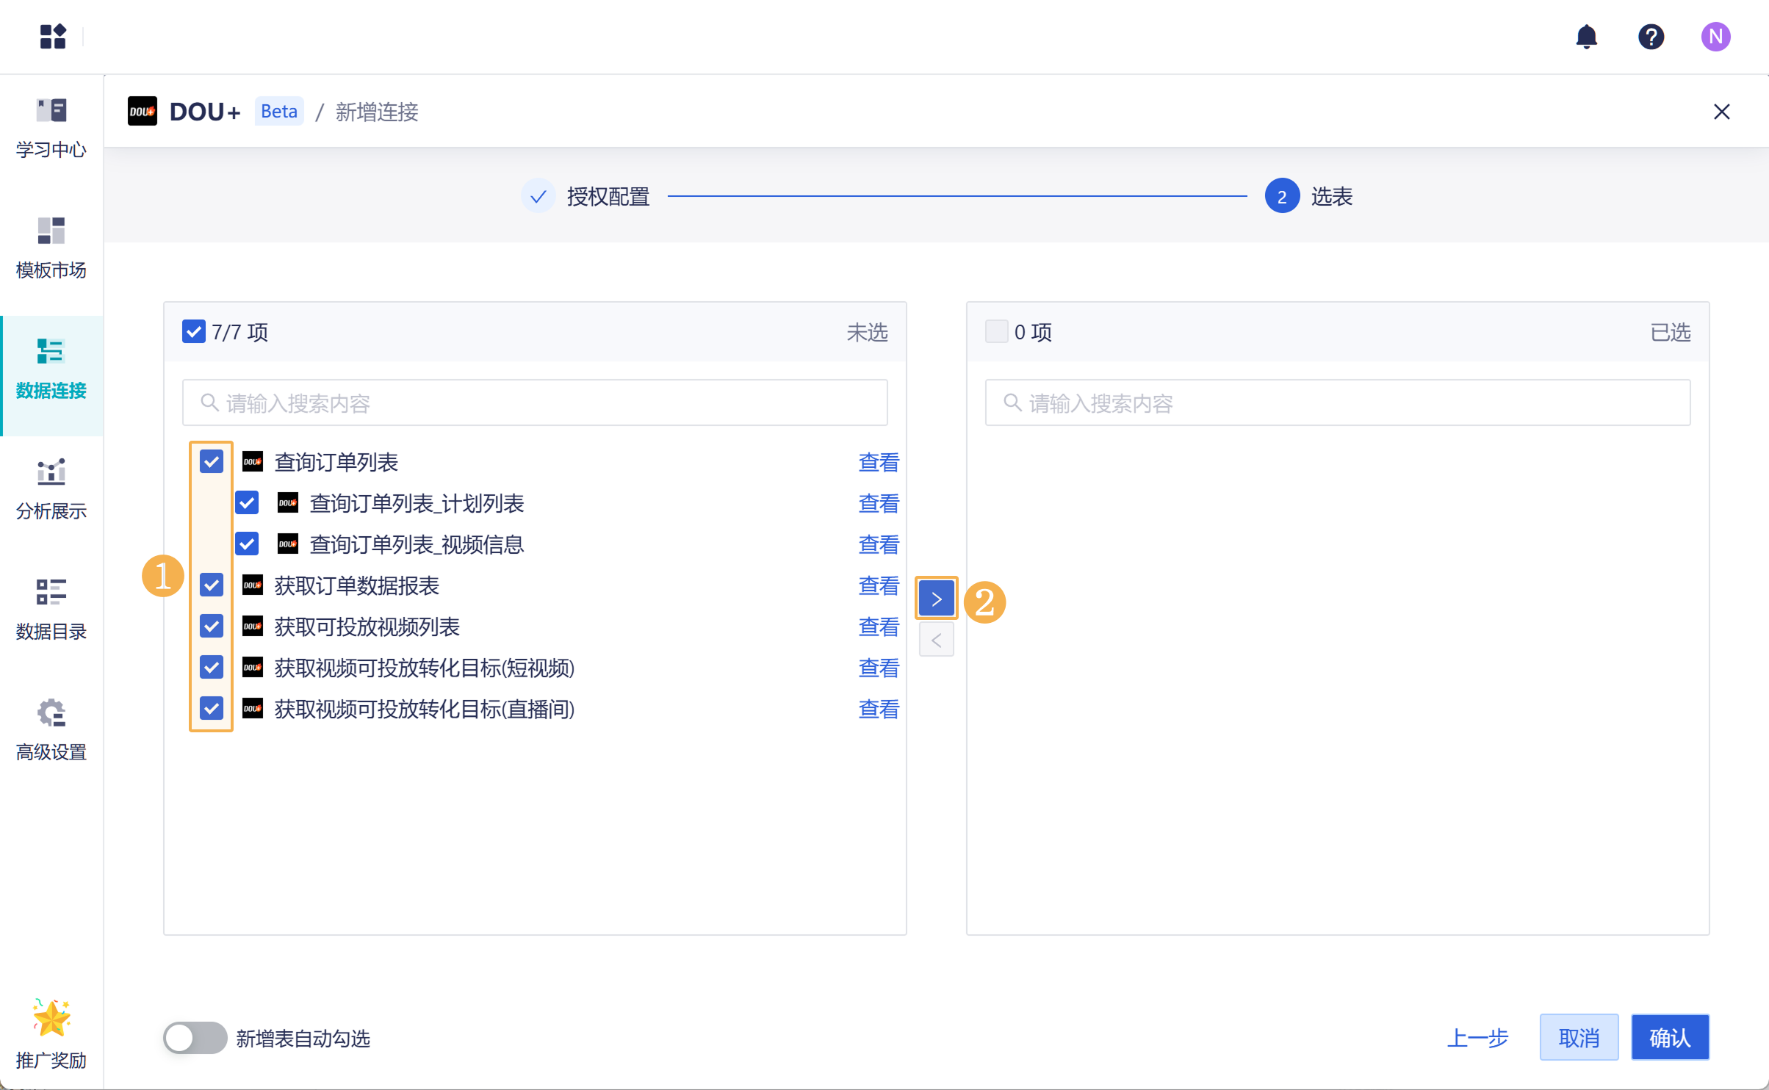Click the right-arrow button to move selected tables
This screenshot has height=1090, width=1769.
(x=936, y=598)
